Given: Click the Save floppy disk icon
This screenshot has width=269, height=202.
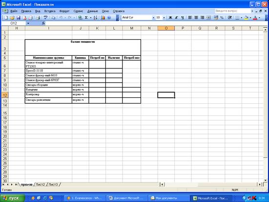Looking at the screenshot, I should [19, 18].
